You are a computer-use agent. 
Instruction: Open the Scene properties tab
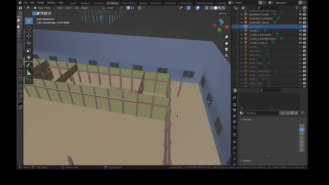click(234, 122)
